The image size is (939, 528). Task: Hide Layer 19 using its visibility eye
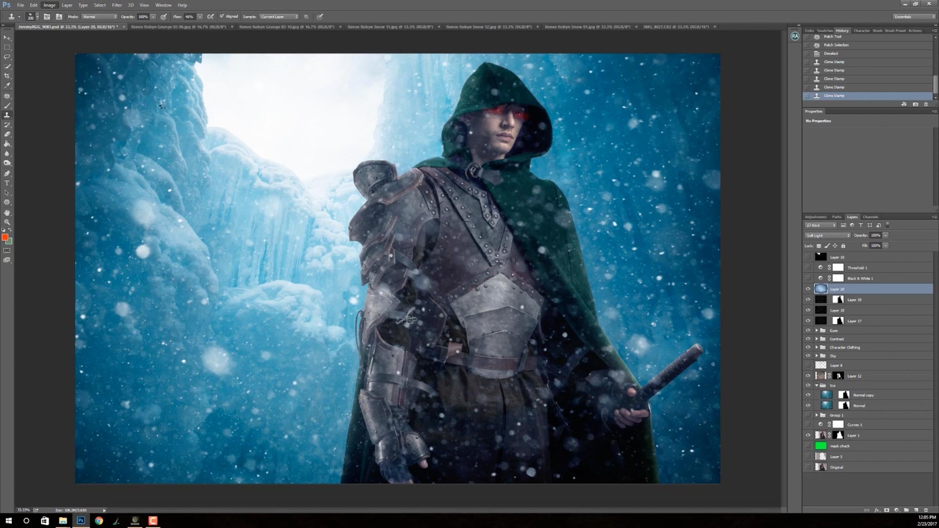[808, 299]
